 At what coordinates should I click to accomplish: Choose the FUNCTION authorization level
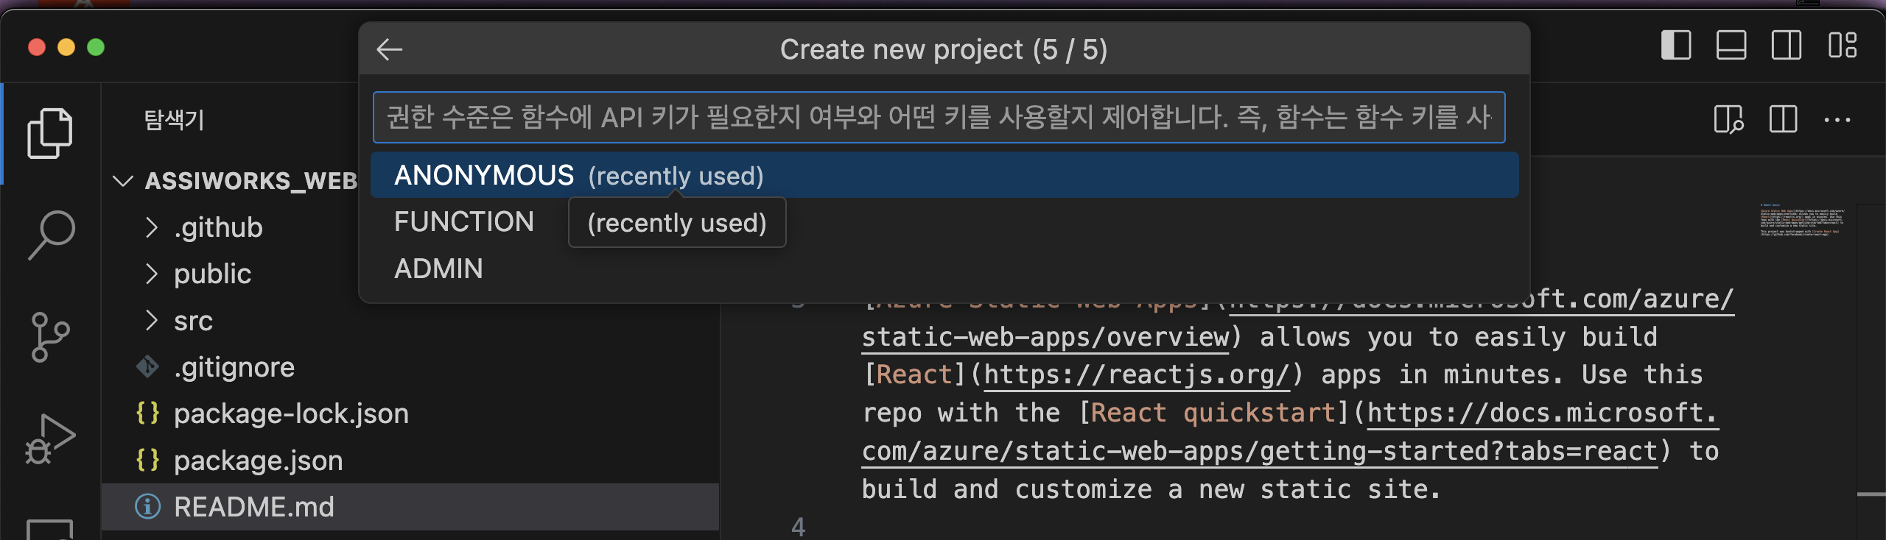464,222
